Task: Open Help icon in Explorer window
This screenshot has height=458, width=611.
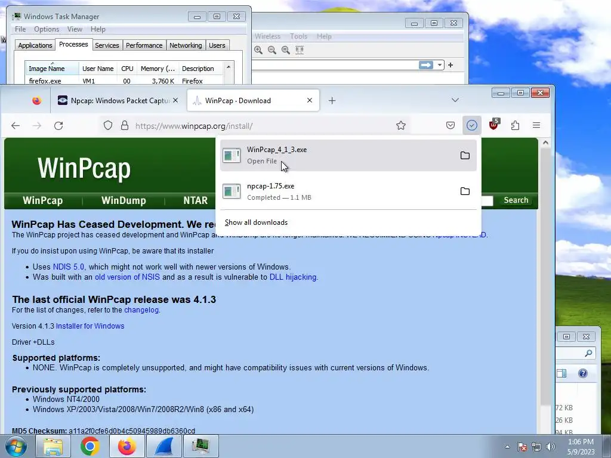Action: [583, 373]
